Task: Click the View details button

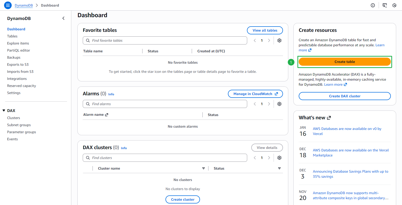Action: pyautogui.click(x=267, y=148)
